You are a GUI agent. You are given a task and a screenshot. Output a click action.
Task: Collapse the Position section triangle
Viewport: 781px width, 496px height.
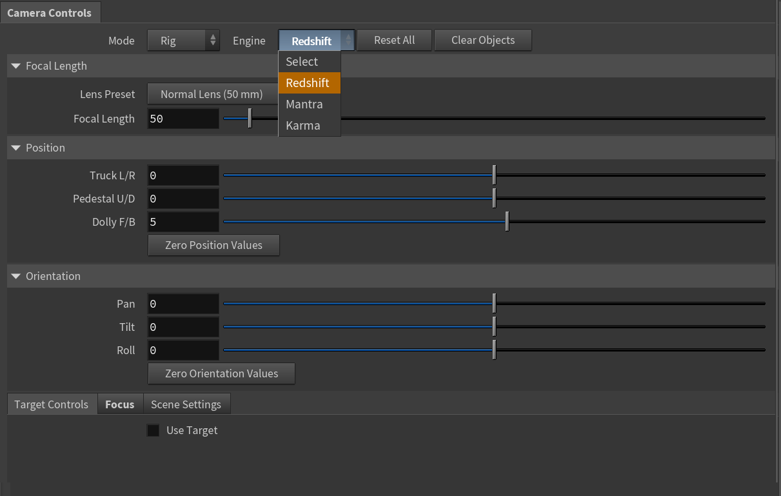16,148
